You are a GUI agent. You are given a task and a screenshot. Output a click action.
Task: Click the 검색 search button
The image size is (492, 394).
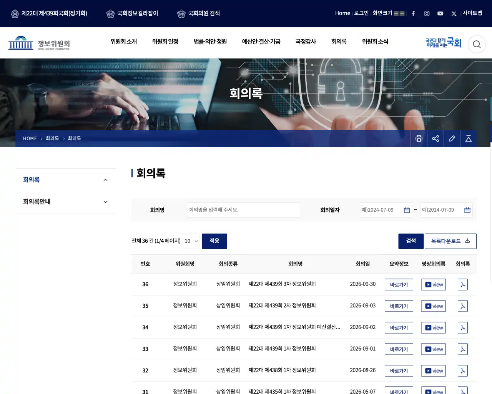pos(411,241)
